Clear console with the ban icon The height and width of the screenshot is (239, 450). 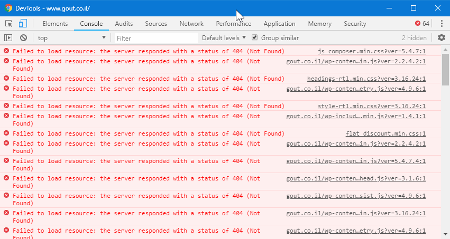pos(23,38)
